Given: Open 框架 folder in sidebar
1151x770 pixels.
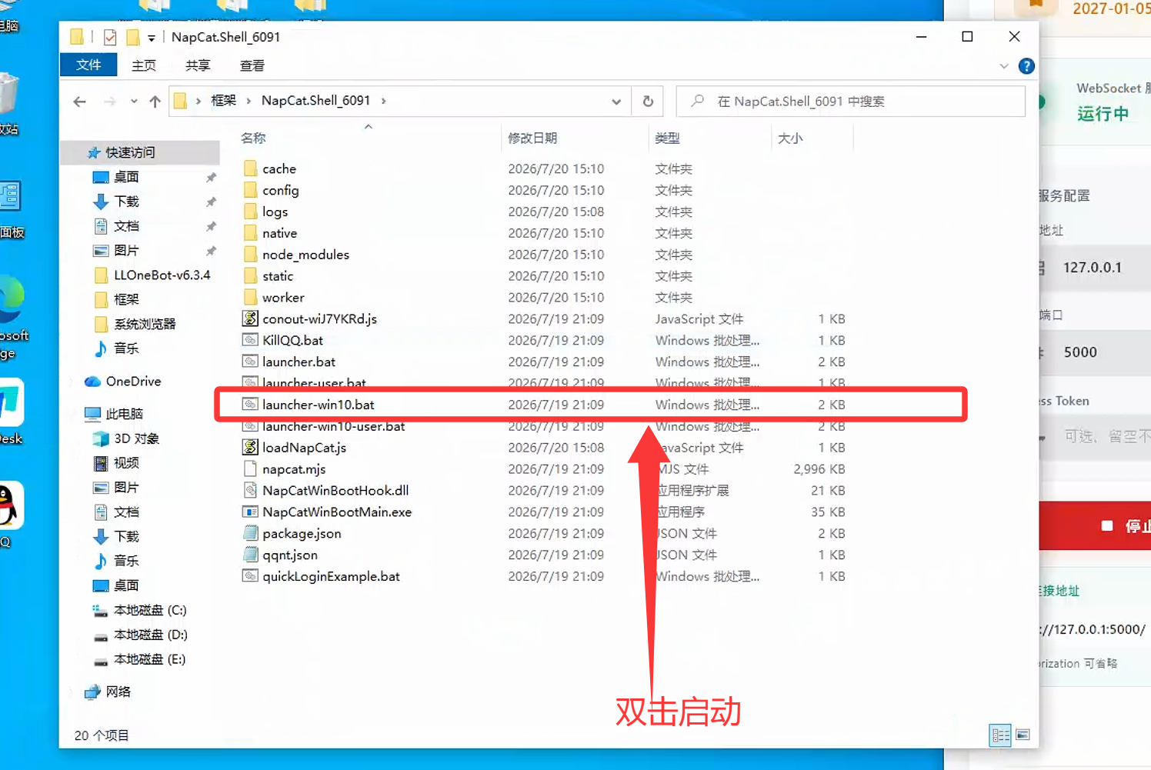Looking at the screenshot, I should click(116, 299).
